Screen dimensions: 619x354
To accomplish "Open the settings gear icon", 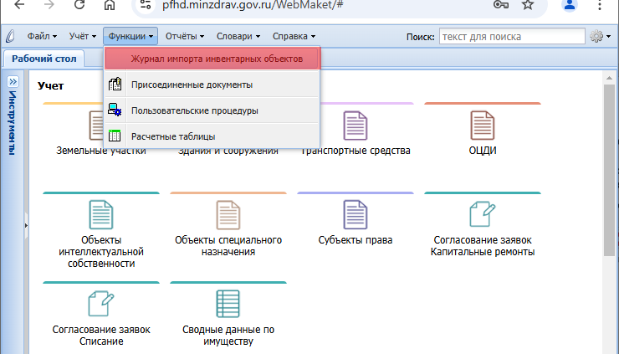I will 596,36.
